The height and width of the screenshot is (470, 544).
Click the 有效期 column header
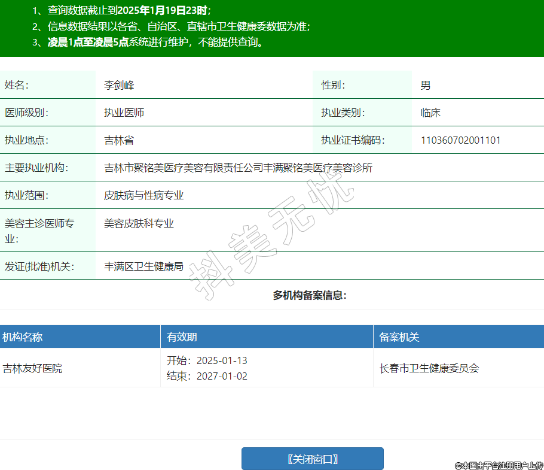click(182, 337)
